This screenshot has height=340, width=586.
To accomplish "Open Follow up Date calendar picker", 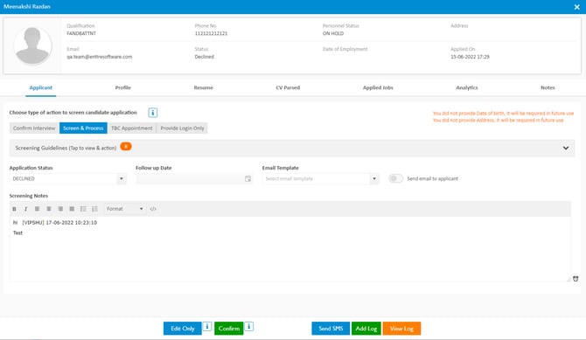I will 248,178.
